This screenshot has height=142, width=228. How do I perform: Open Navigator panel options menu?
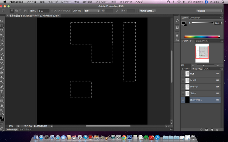click(222, 41)
